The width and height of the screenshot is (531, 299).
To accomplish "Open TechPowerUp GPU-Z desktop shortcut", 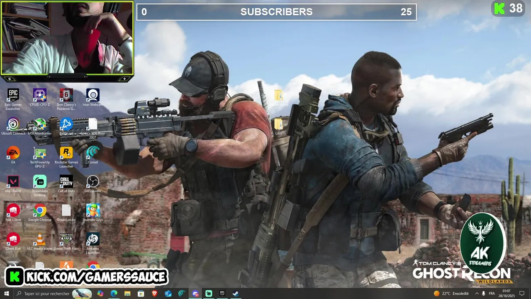I will (x=40, y=157).
